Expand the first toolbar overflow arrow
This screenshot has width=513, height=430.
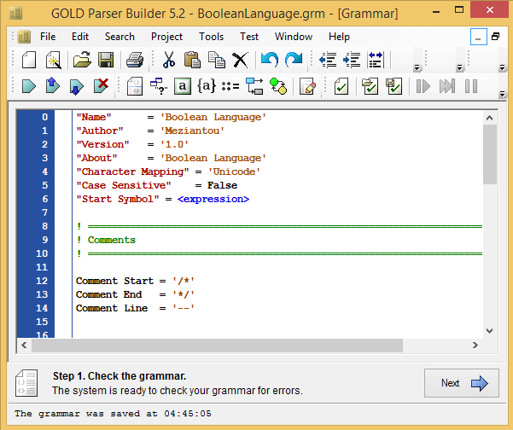tap(417, 67)
